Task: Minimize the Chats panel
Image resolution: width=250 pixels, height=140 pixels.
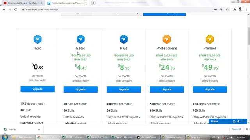Action: 243,121
